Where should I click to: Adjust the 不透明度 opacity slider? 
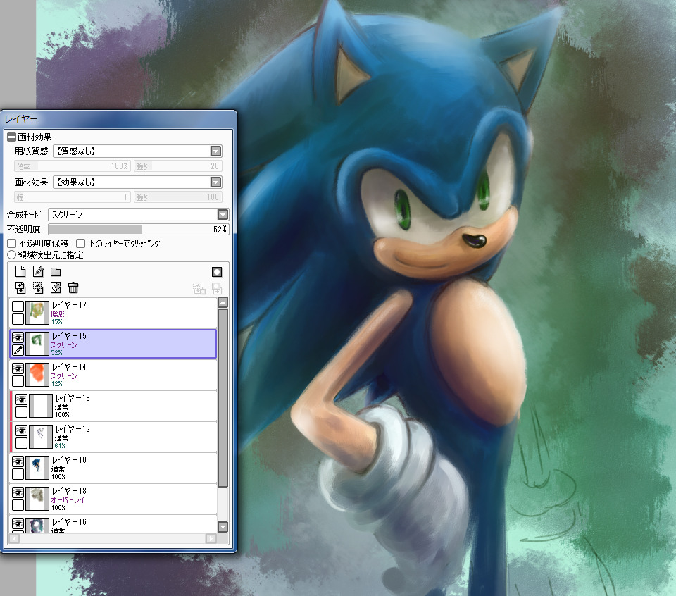click(139, 229)
